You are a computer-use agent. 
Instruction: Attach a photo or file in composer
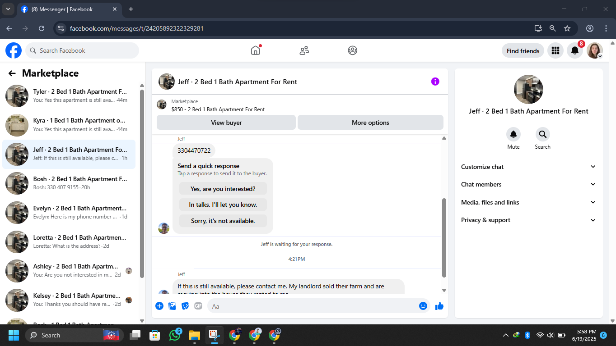172,306
